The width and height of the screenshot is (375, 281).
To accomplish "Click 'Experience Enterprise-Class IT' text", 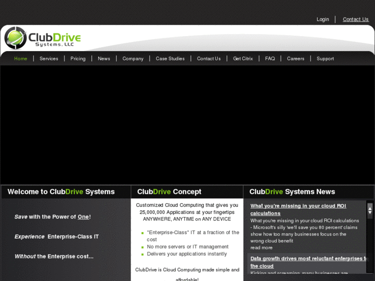I will pyautogui.click(x=56, y=237).
